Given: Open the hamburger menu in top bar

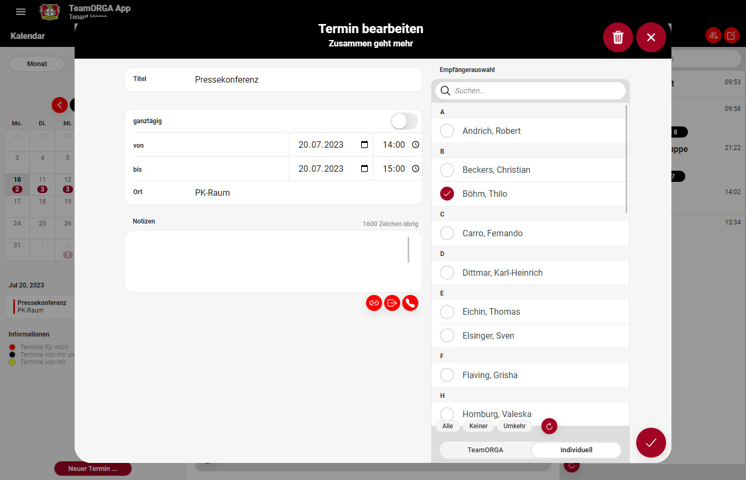Looking at the screenshot, I should coord(21,12).
